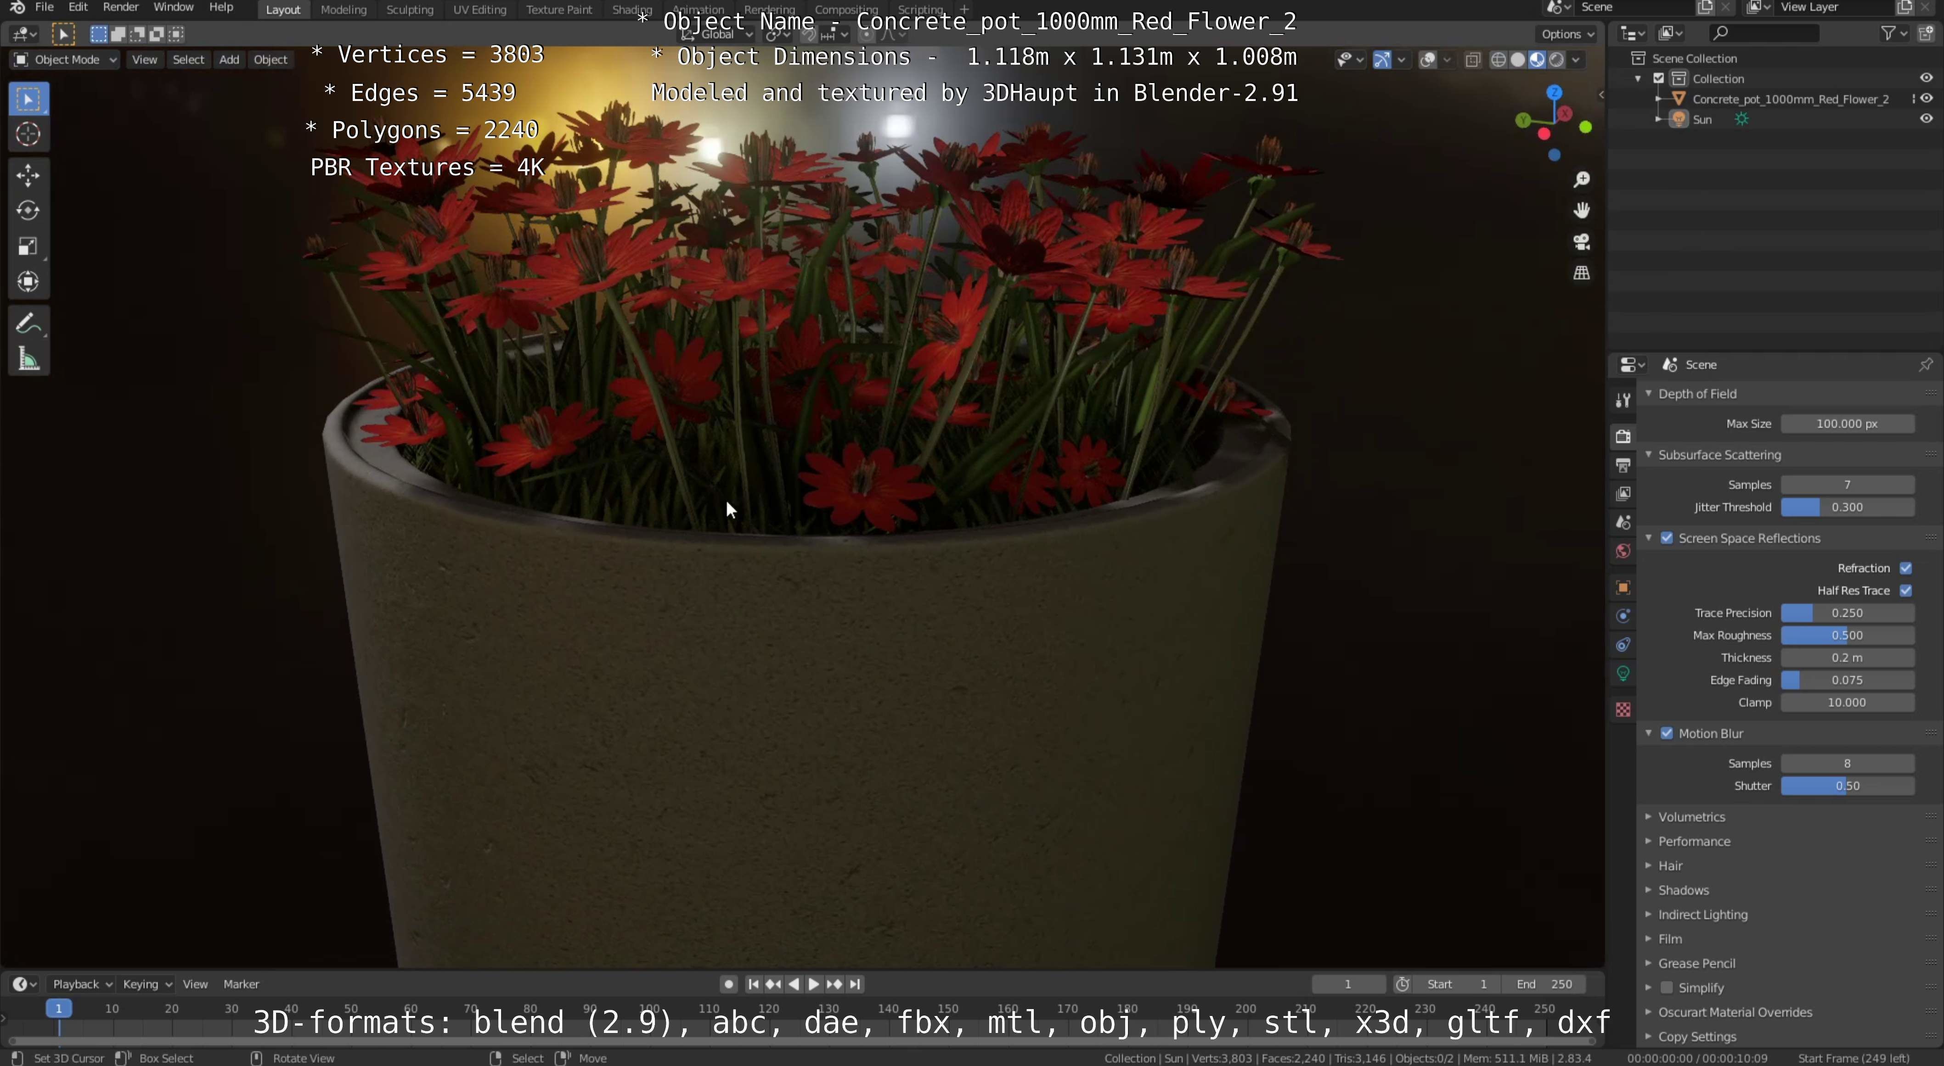Open View Layer properties tab icon
Screen dimensions: 1944x1066
point(1623,494)
